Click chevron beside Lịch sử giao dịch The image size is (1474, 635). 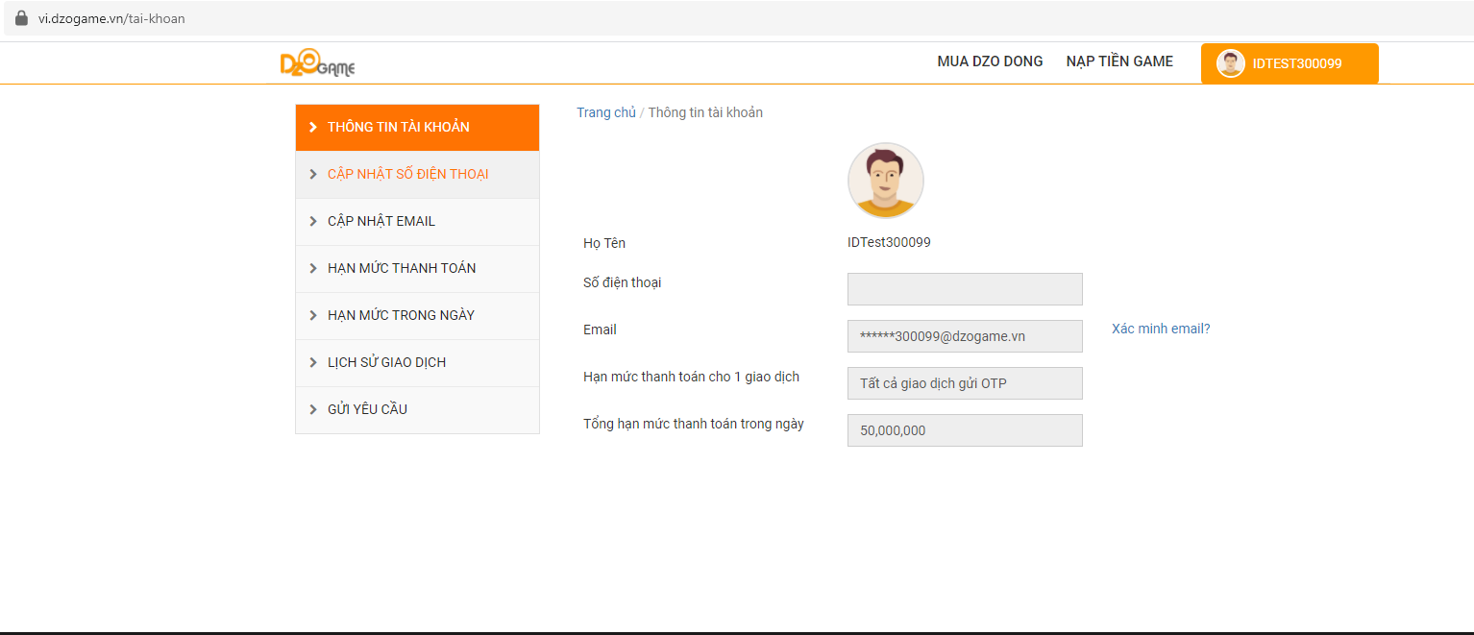point(312,362)
